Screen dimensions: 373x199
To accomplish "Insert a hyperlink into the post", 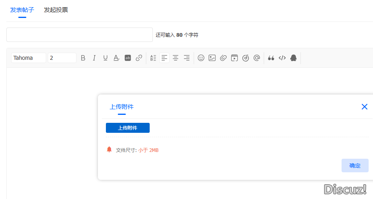I will tap(139, 58).
